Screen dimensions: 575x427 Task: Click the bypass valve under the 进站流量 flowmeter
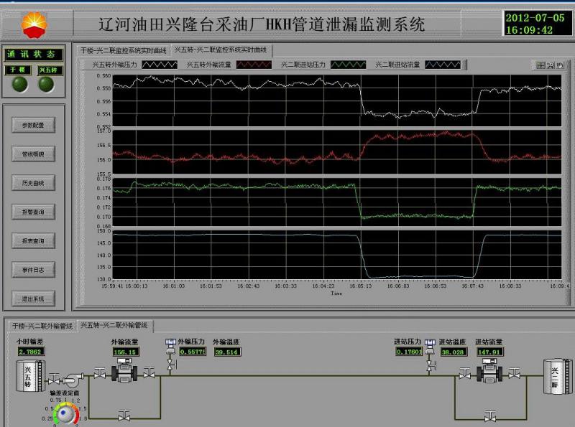pos(490,416)
